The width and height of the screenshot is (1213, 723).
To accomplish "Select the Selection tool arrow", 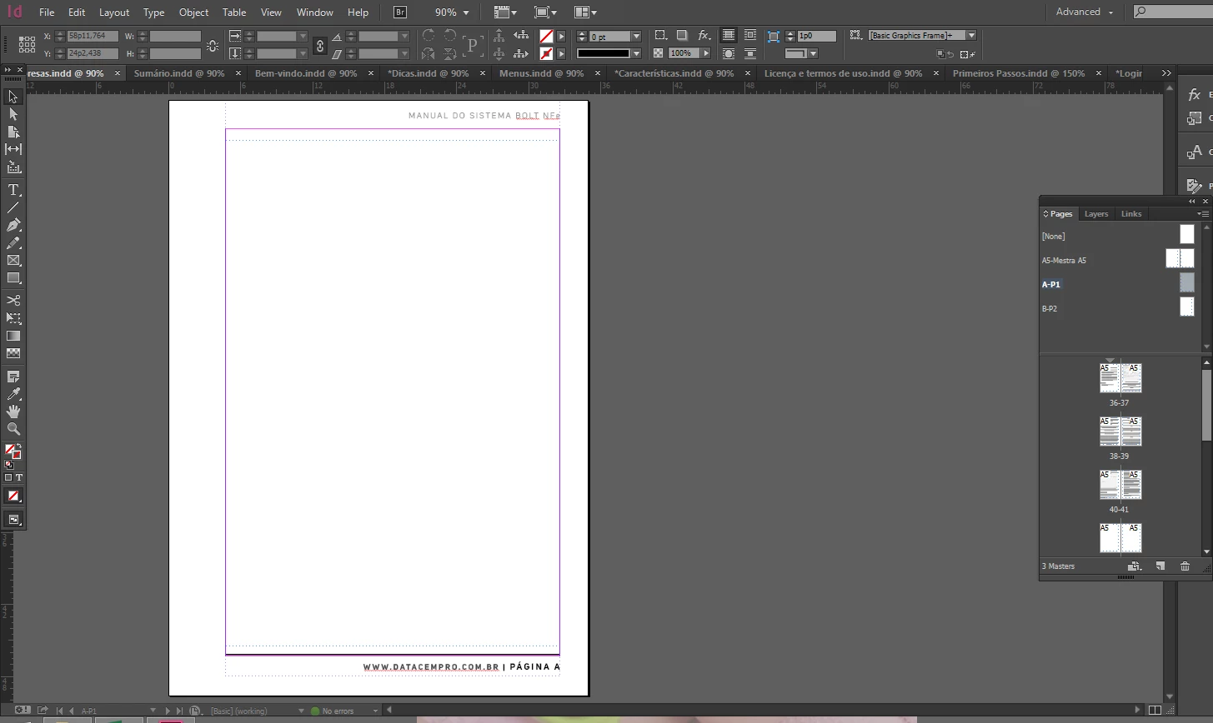I will (13, 97).
